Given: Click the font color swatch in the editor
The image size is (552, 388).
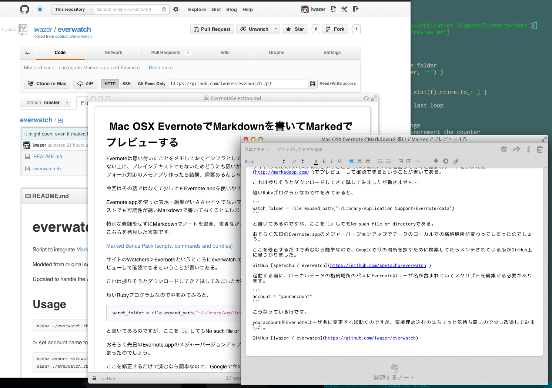Looking at the screenshot, I should pyautogui.click(x=316, y=161).
